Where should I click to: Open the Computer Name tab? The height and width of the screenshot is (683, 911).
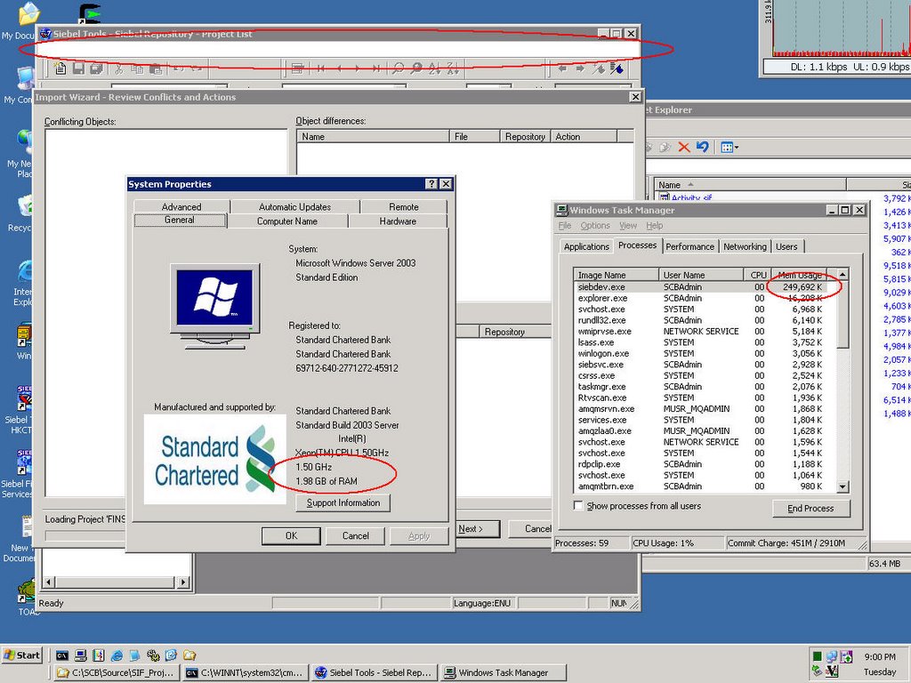[287, 221]
